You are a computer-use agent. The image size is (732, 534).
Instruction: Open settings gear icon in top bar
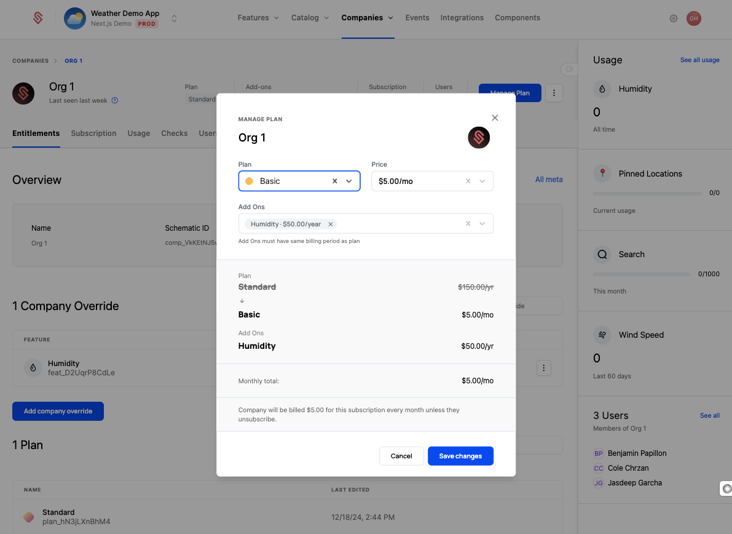674,18
